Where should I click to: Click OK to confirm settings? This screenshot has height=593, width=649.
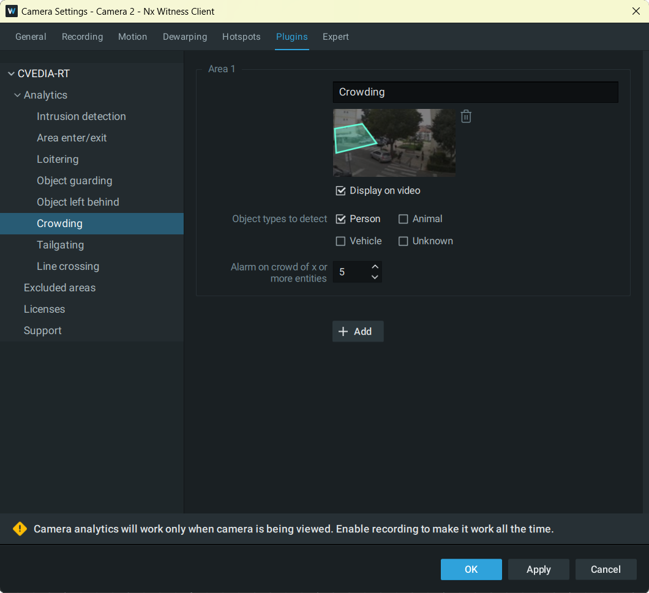[471, 569]
